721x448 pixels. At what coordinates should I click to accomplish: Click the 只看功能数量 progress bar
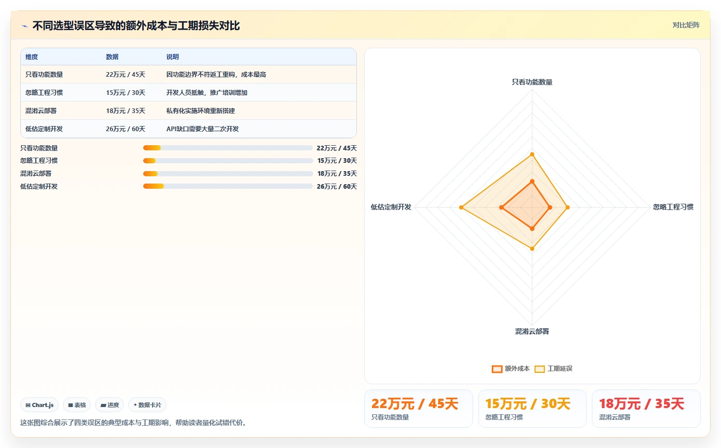click(x=228, y=148)
